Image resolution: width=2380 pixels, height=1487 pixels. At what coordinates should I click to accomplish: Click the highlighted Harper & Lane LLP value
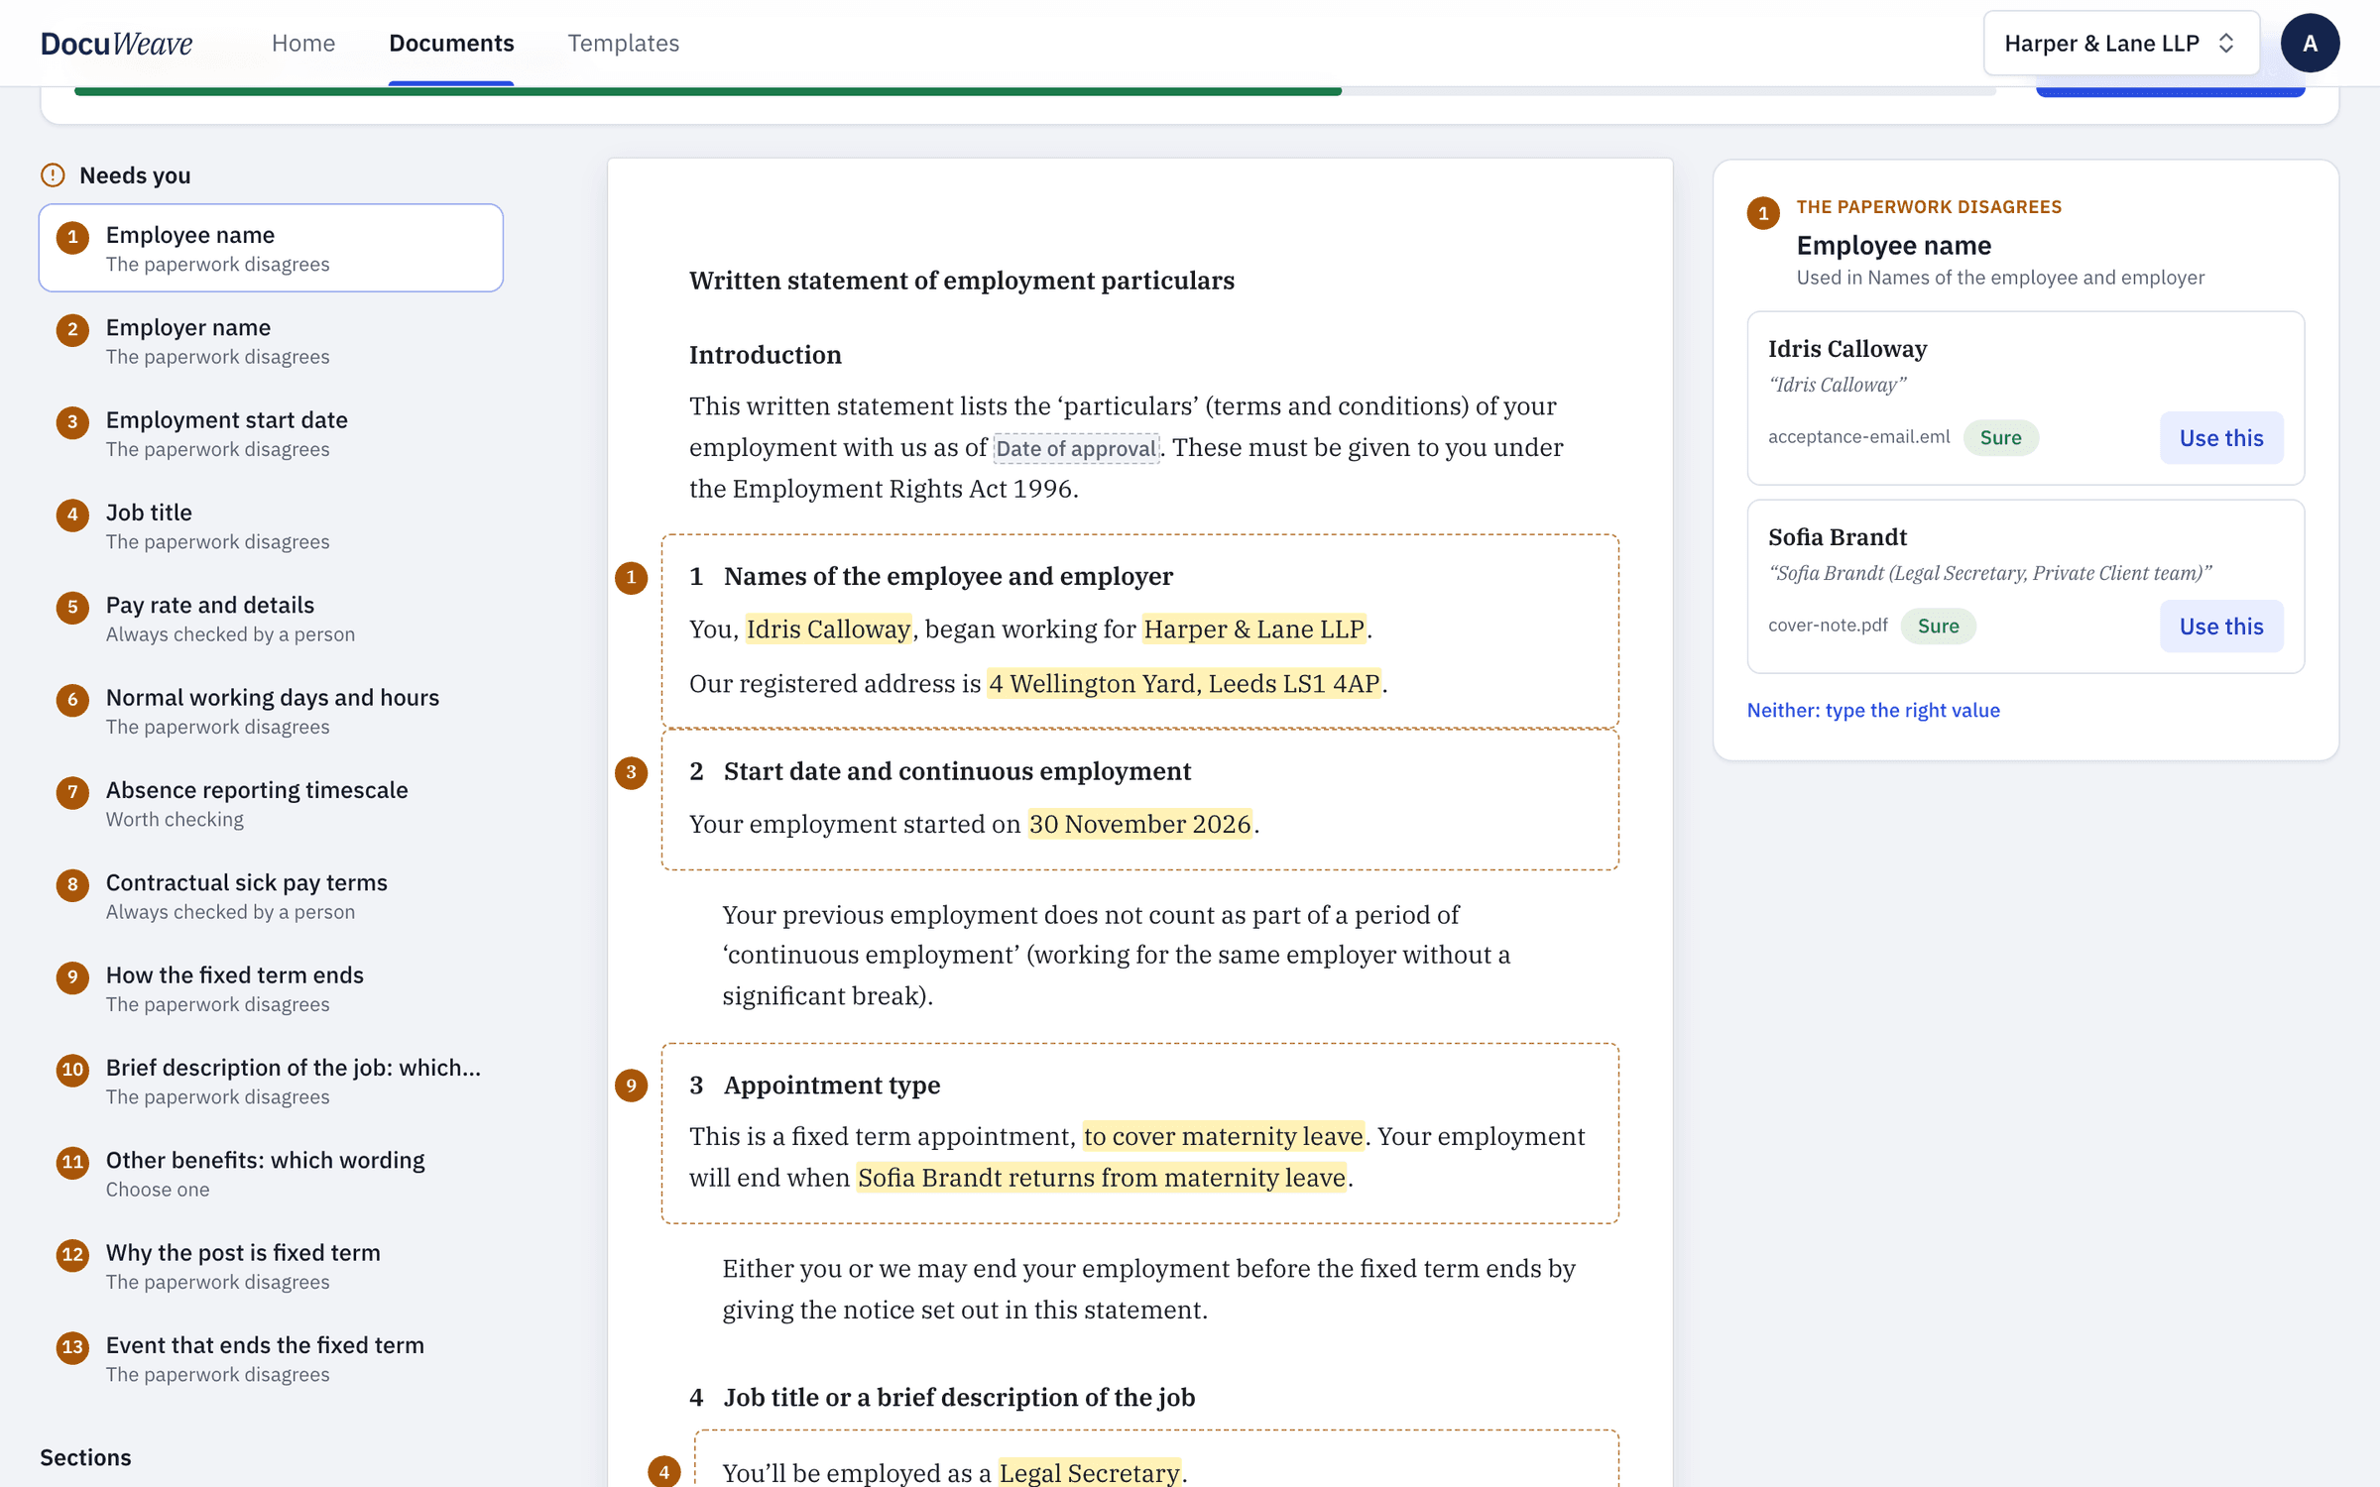(1254, 629)
